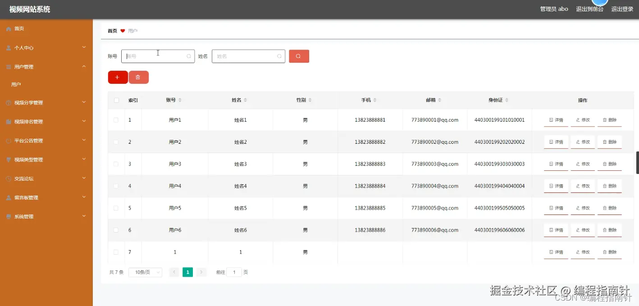Open the 留言板管理 sidebar menu
The width and height of the screenshot is (639, 306).
coord(46,197)
